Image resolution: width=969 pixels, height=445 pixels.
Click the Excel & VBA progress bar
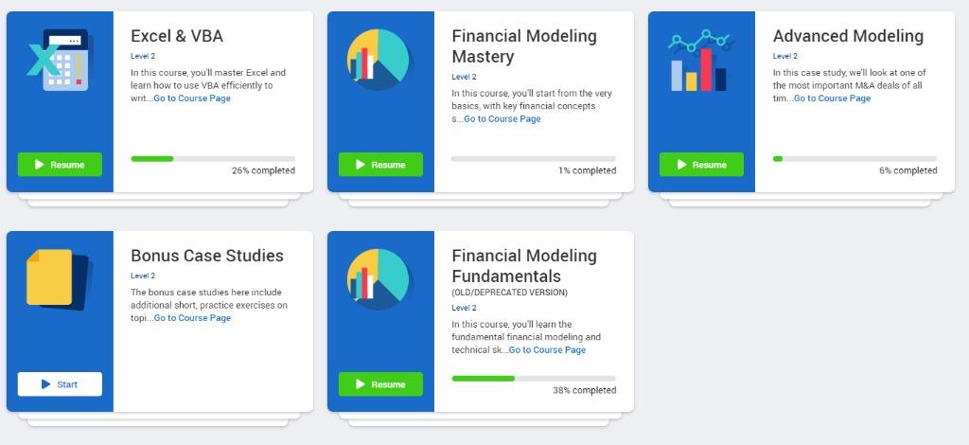pos(213,158)
